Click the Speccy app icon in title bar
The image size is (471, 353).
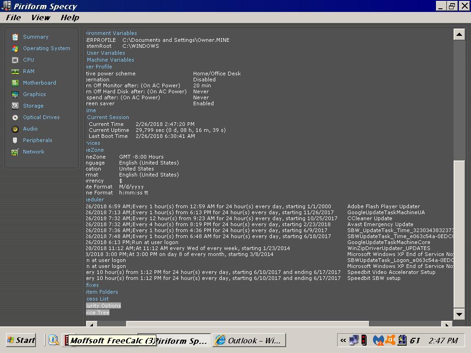point(6,6)
